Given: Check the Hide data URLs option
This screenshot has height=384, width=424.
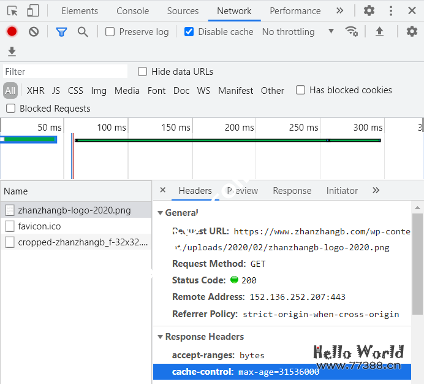Looking at the screenshot, I should click(143, 72).
